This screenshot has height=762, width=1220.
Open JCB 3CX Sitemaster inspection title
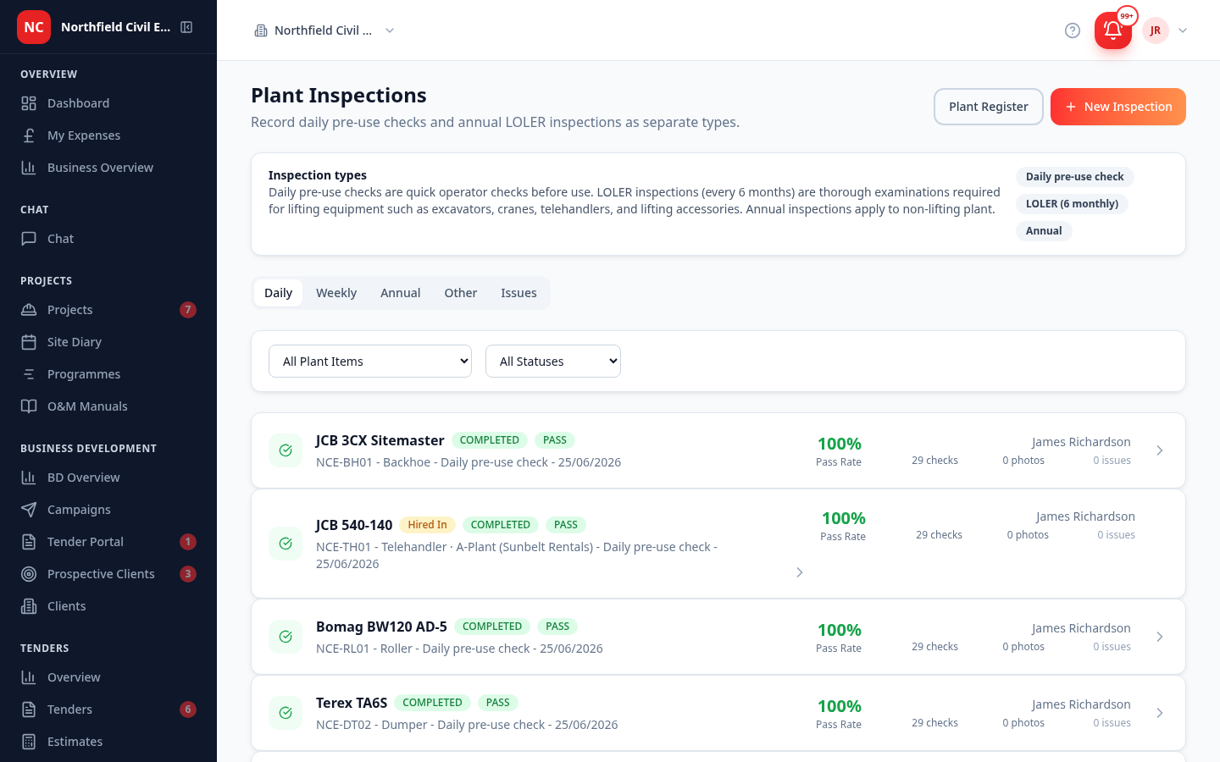pos(380,440)
